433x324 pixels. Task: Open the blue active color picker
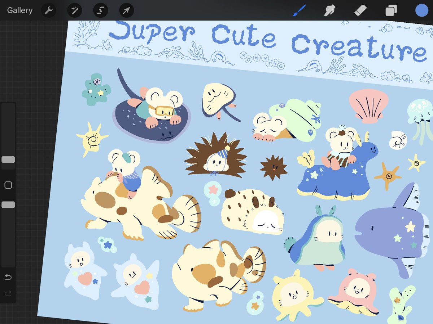421,10
